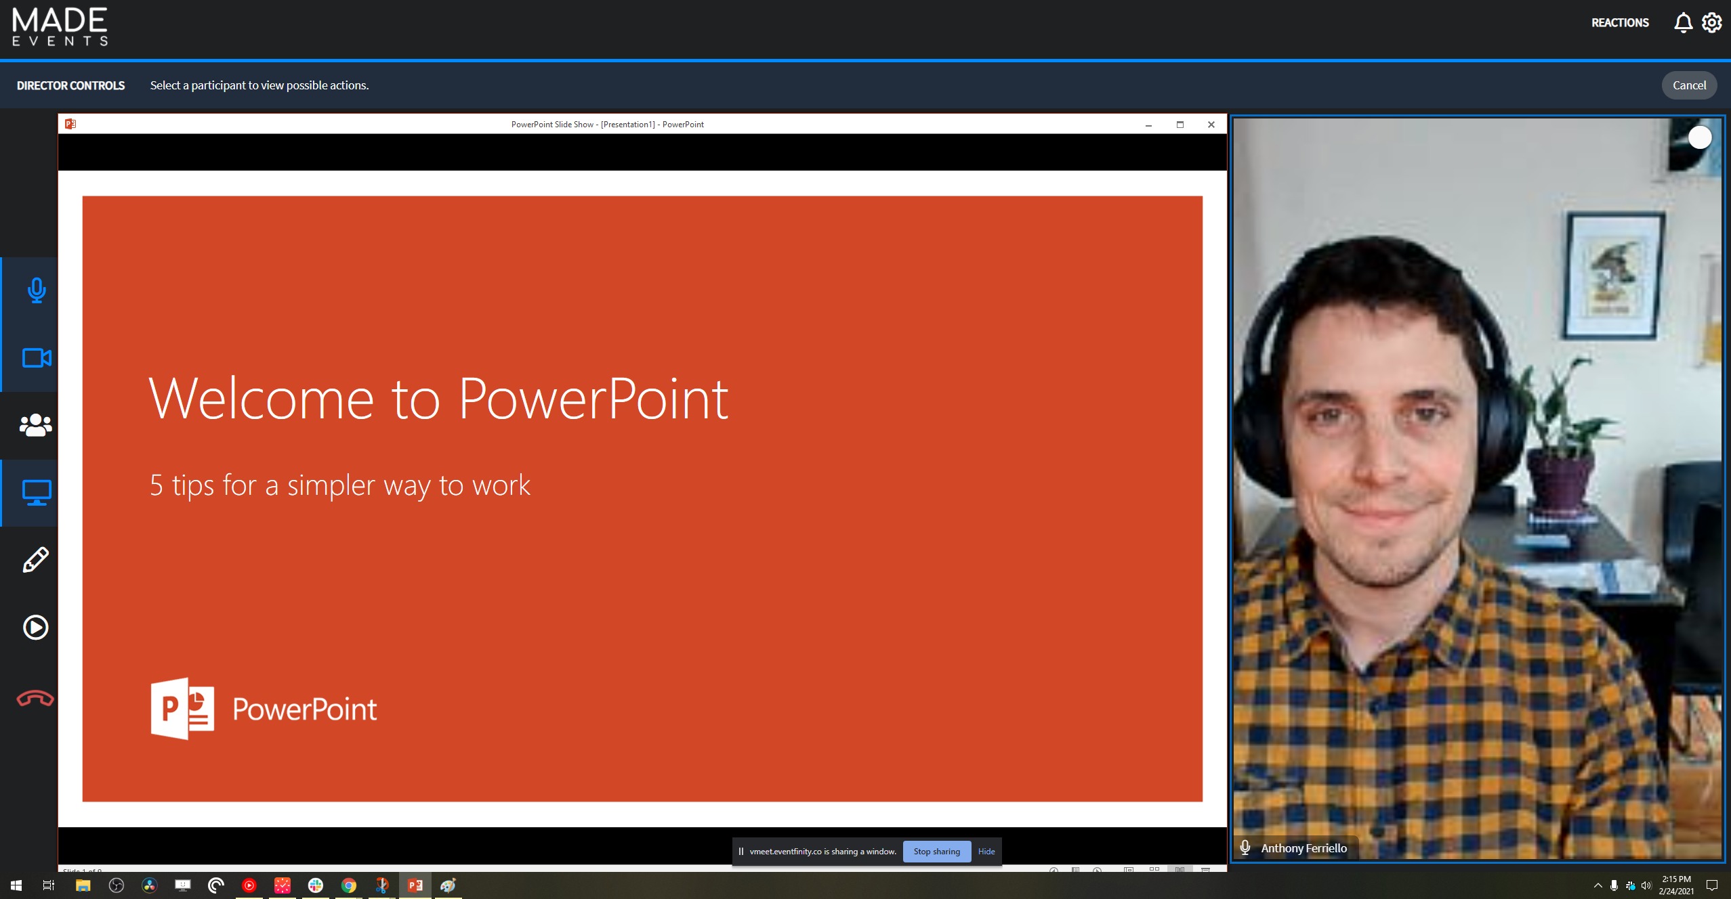Open the Paint palette app on taskbar
The image size is (1731, 899).
[449, 885]
